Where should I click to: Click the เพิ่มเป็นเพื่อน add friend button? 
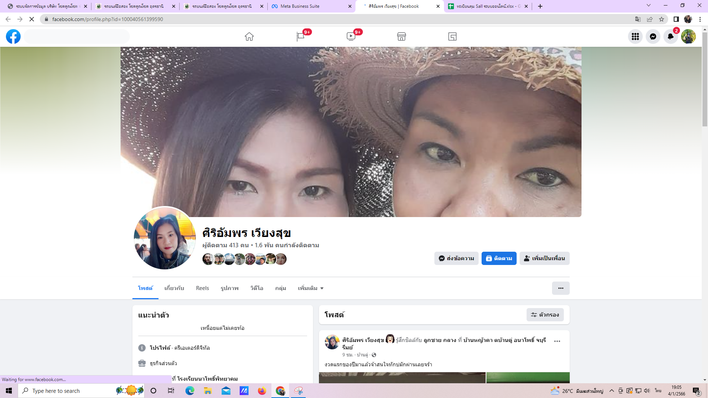[544, 258]
